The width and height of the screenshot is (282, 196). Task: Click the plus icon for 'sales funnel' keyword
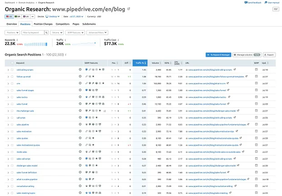coord(80,104)
